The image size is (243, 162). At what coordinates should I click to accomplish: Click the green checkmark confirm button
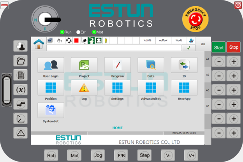[x=189, y=48]
